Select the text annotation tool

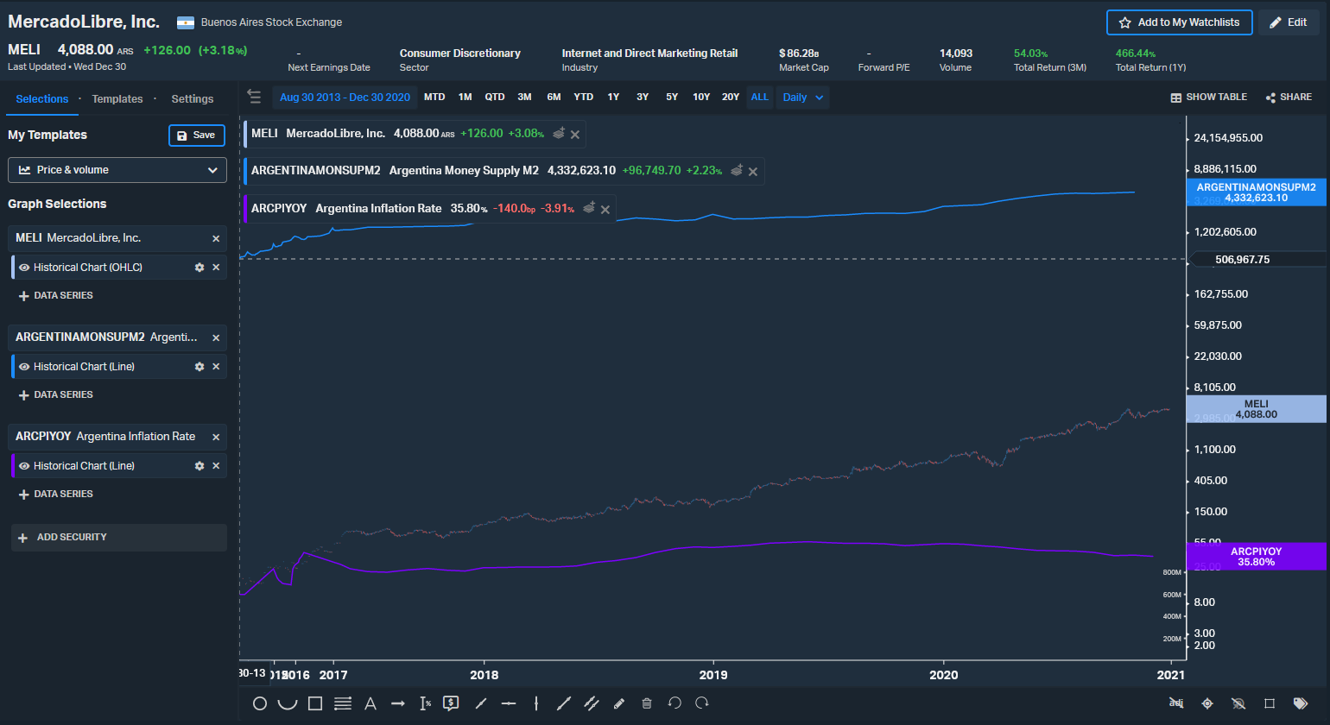point(370,703)
